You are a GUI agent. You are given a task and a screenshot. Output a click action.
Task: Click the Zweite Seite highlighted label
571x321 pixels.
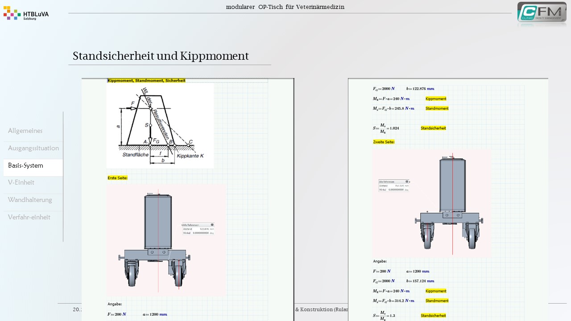(x=384, y=142)
